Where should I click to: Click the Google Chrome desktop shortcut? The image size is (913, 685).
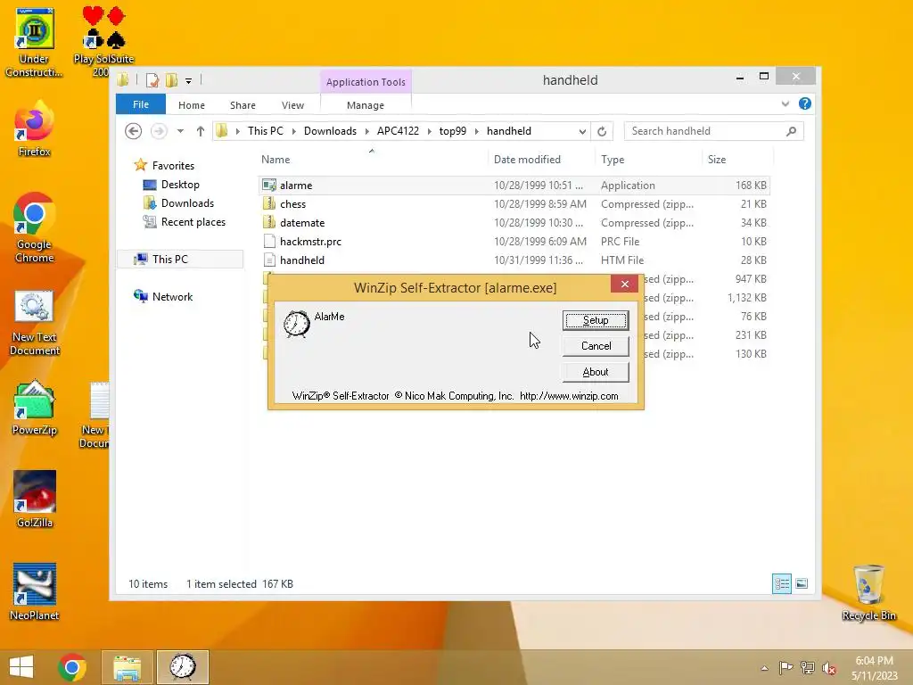[35, 227]
